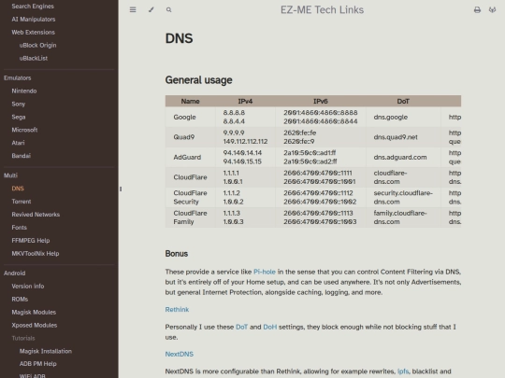Viewport: 505px width, 378px height.
Task: Open the search bar magnifier icon
Action: click(168, 10)
